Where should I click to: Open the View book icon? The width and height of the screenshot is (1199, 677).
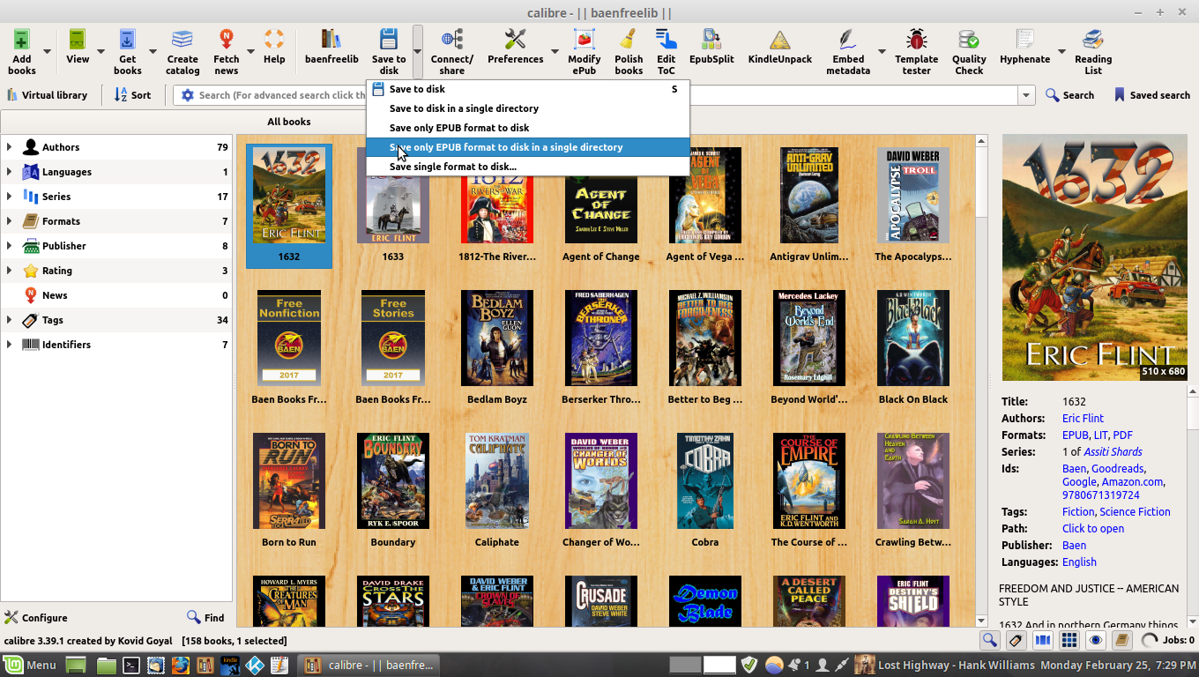pos(78,41)
